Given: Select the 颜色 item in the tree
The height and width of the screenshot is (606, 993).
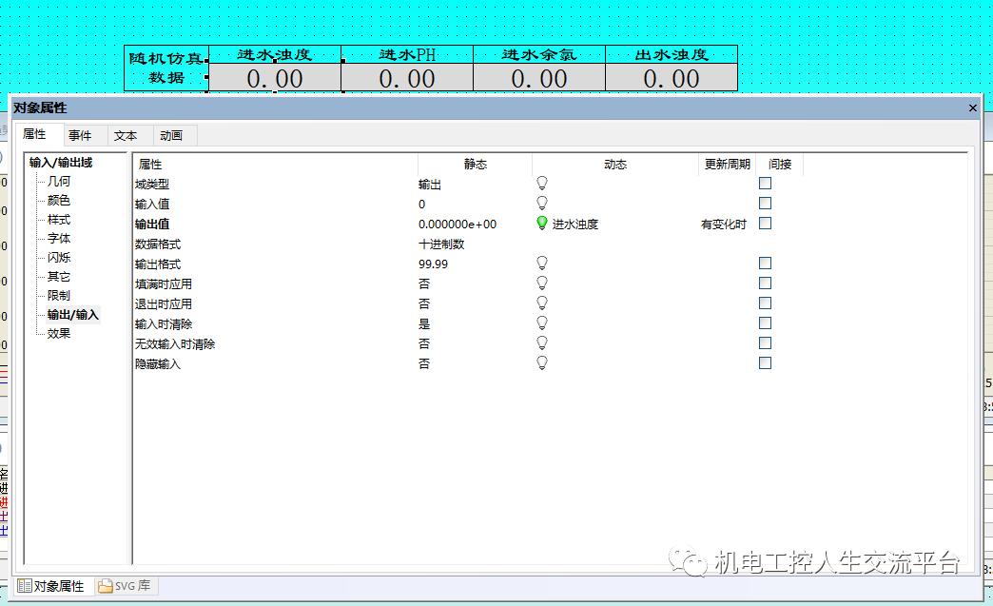Looking at the screenshot, I should pos(58,200).
